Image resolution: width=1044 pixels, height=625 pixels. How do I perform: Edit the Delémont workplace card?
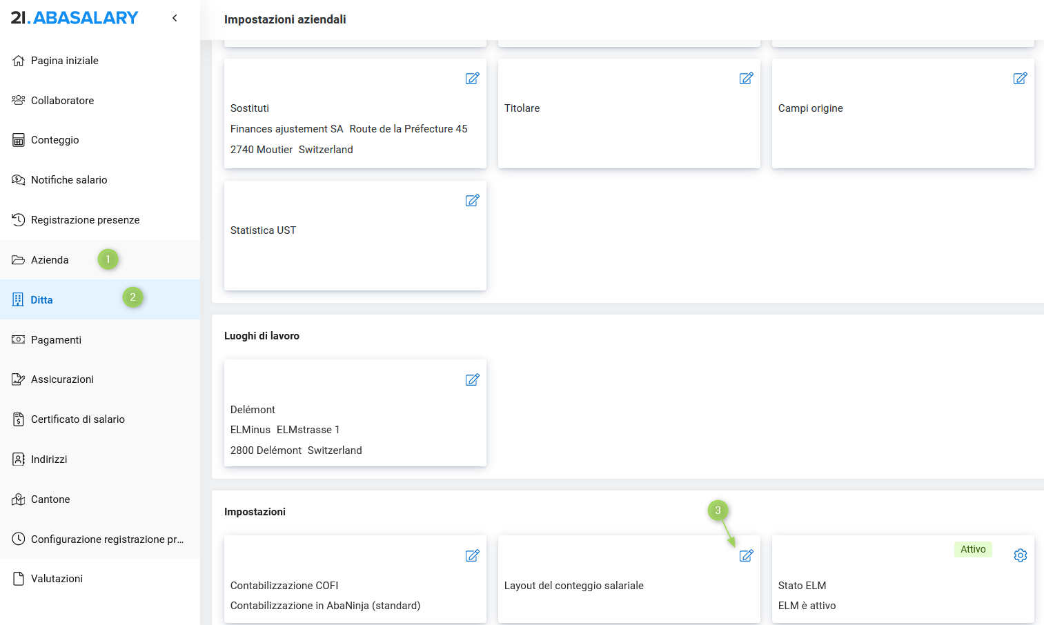point(472,380)
